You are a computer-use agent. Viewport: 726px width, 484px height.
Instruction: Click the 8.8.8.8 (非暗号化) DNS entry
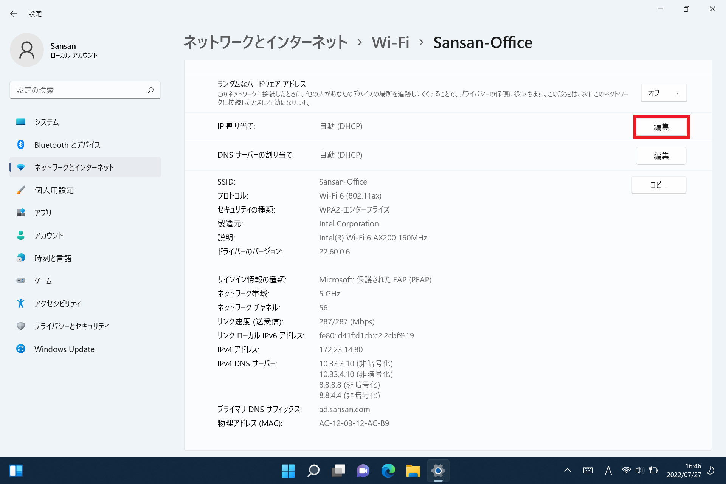click(349, 385)
